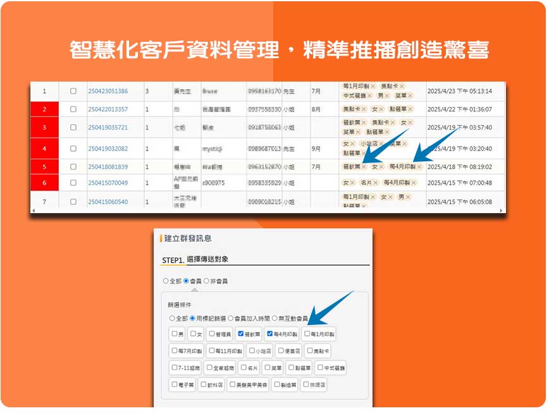Open member record 250418081839
The image size is (549, 413).
tap(108, 167)
